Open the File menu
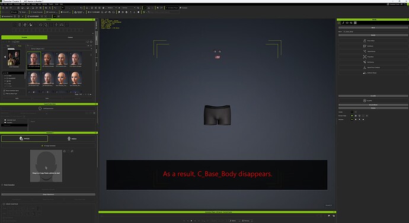Image resolution: width=409 pixels, height=223 pixels. pyautogui.click(x=2, y=4)
